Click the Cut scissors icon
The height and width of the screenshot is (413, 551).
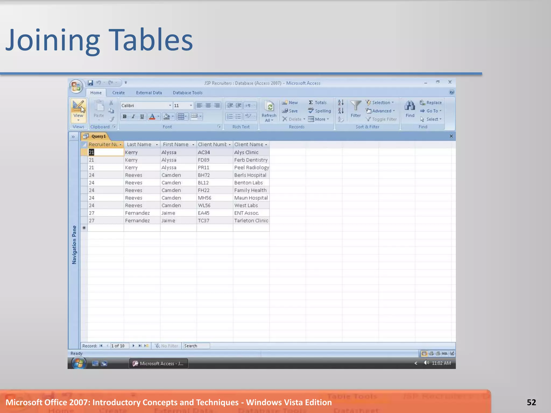tap(111, 103)
